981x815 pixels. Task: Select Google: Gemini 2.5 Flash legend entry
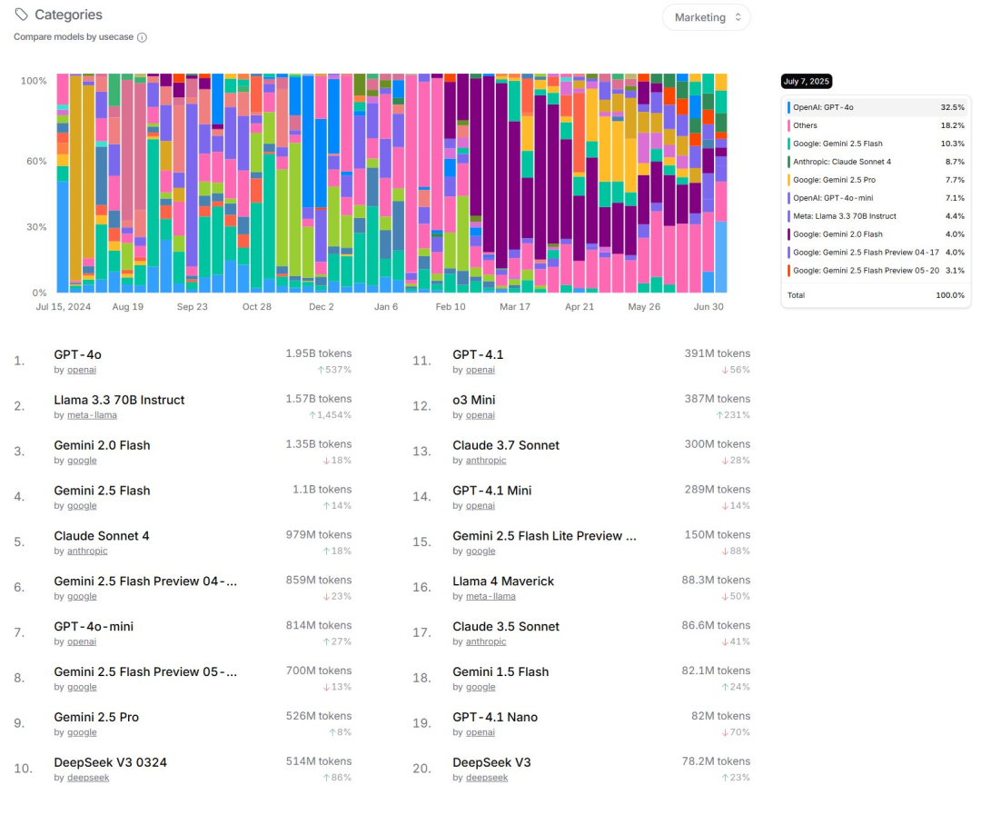[x=837, y=144]
